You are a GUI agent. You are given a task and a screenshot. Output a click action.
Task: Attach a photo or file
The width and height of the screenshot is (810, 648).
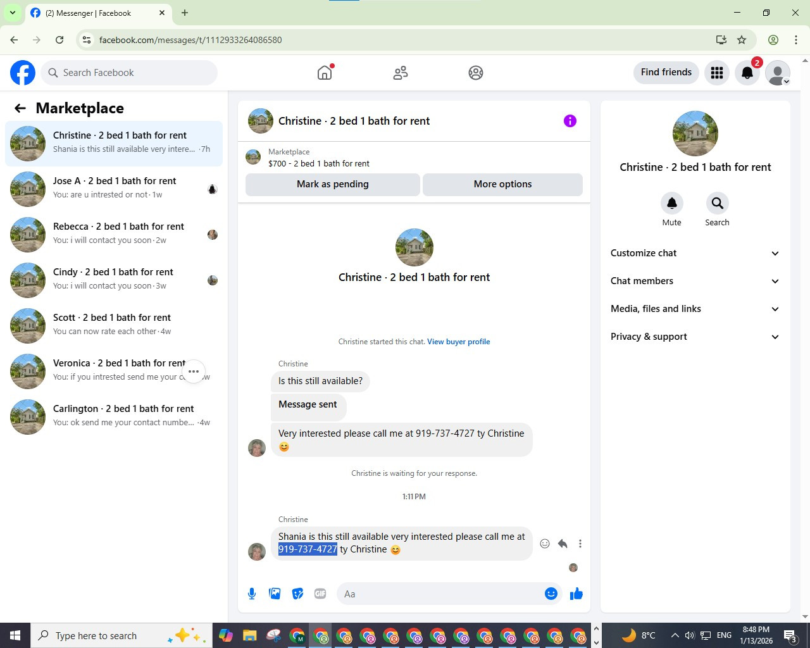pyautogui.click(x=275, y=594)
